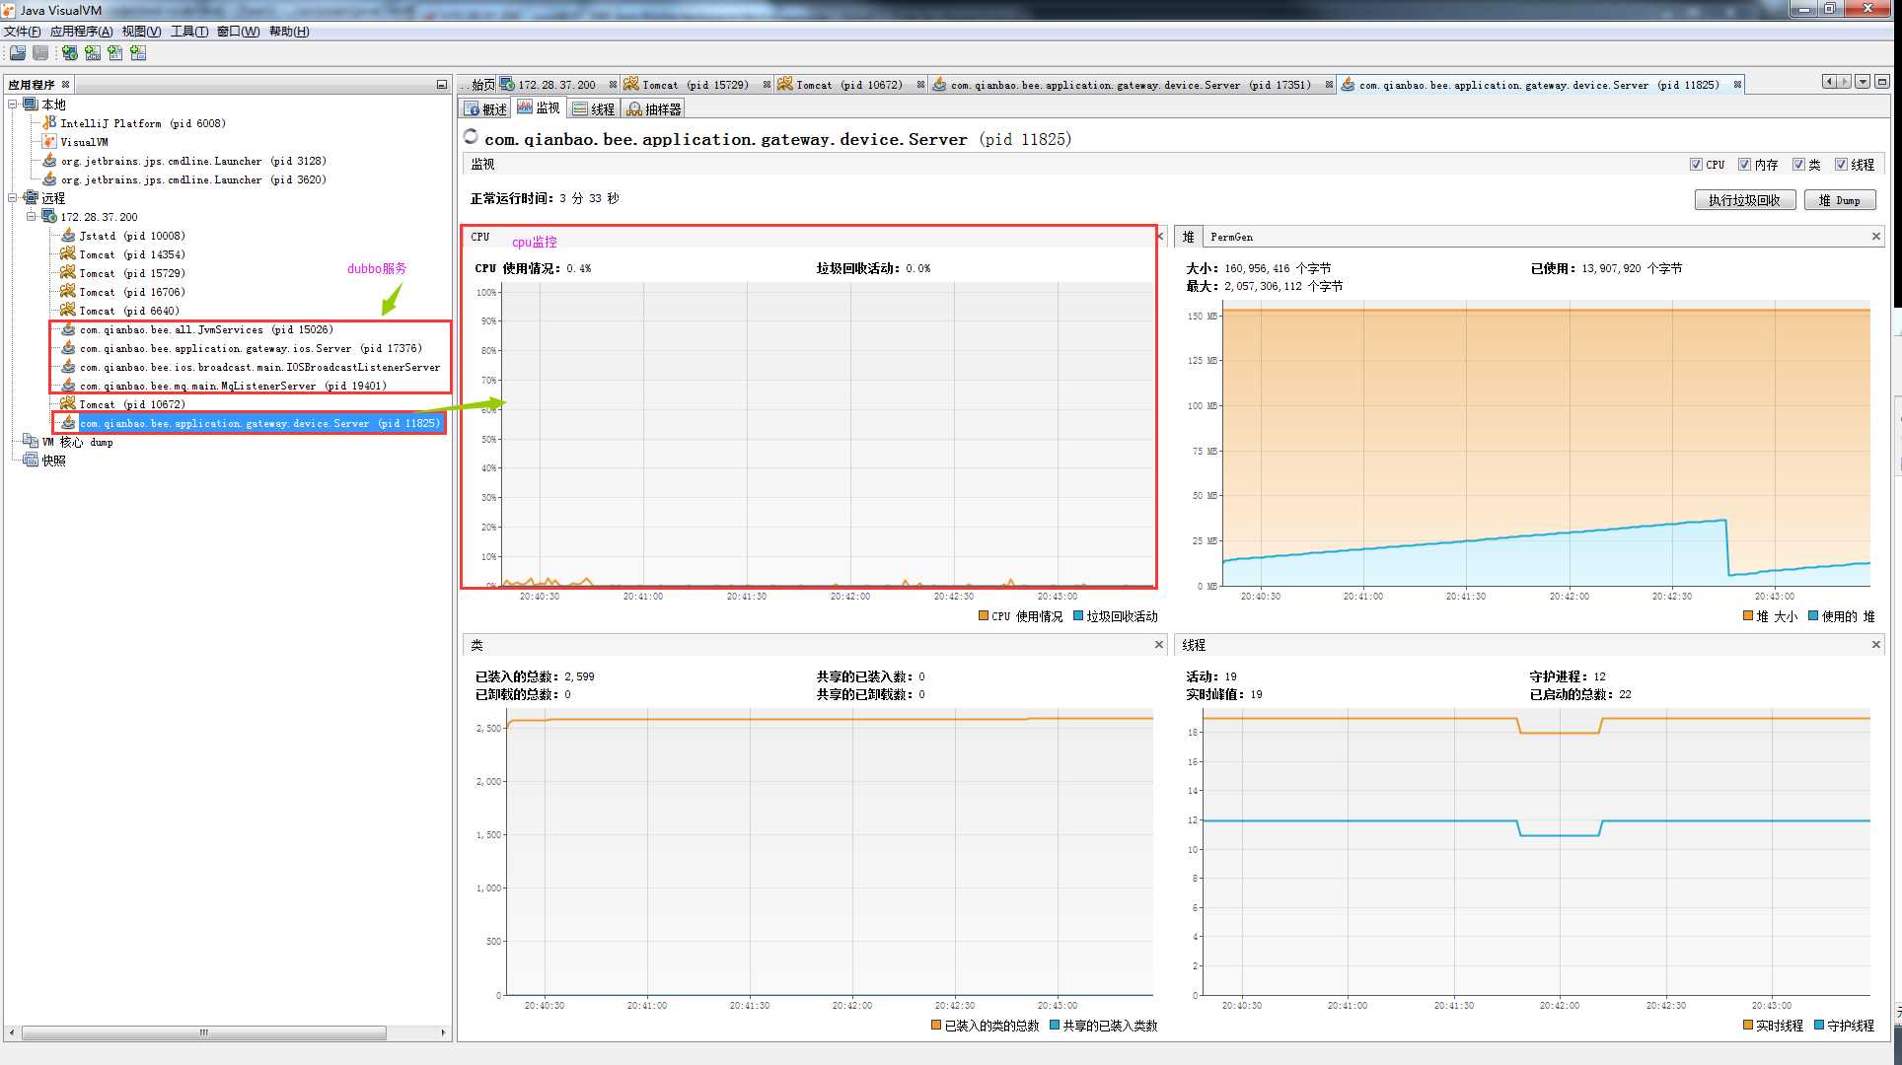Click the Tomcat (pid 6640) icon
The image size is (1902, 1065).
point(68,311)
